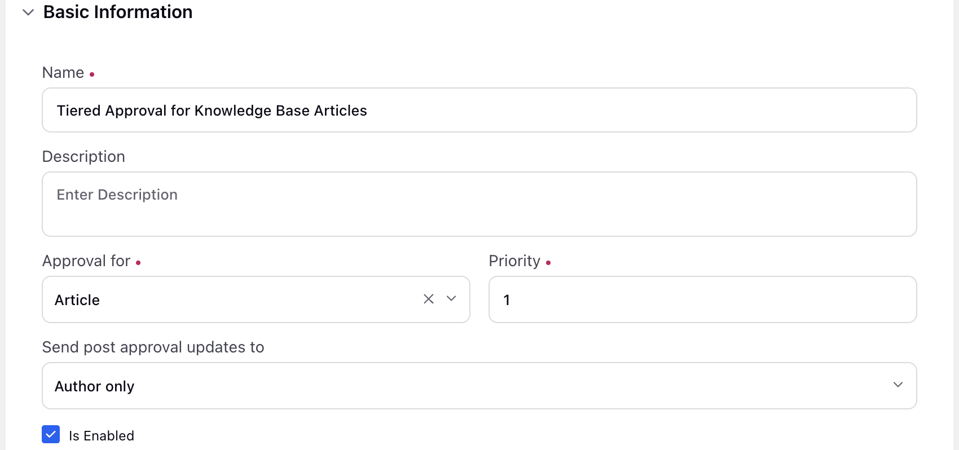The height and width of the screenshot is (450, 959).
Task: Click the selected Article value
Action: [x=77, y=300]
